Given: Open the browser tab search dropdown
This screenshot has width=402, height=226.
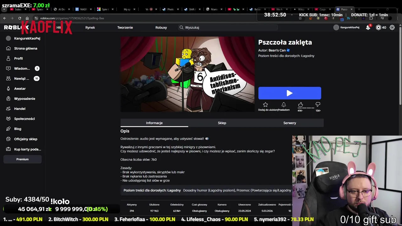Looking at the screenshot, I should click(4, 9).
